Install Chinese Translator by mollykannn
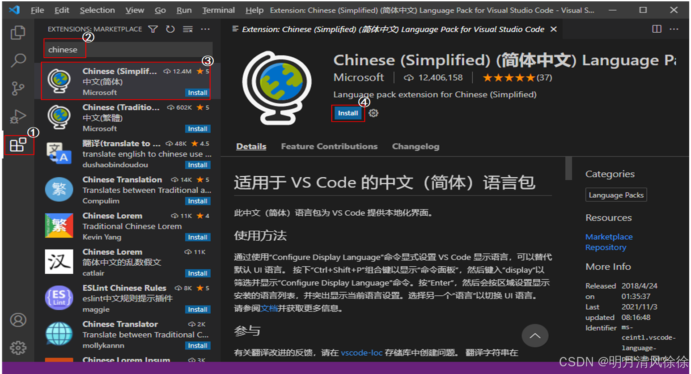The height and width of the screenshot is (374, 691). coord(198,346)
